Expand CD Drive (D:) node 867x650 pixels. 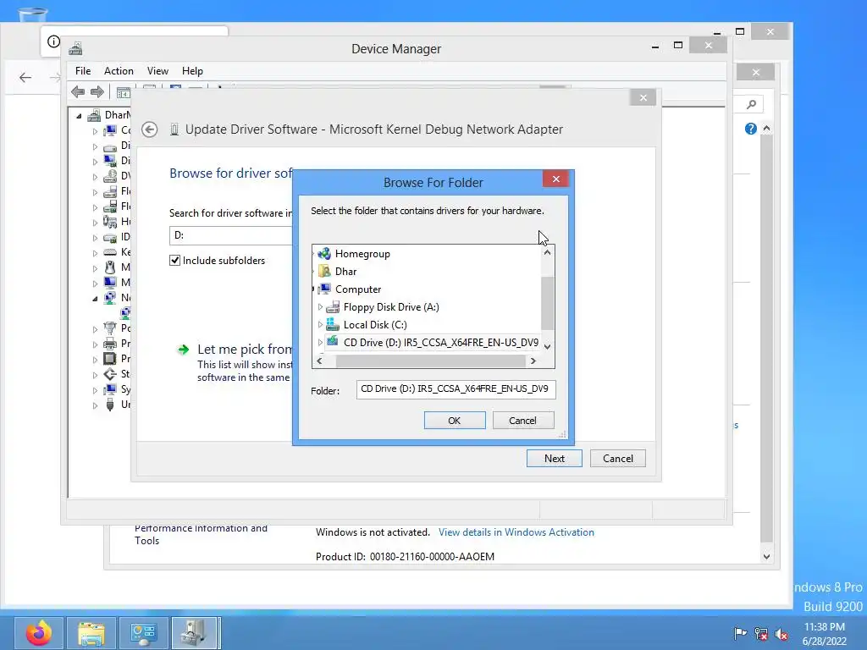pyautogui.click(x=320, y=342)
